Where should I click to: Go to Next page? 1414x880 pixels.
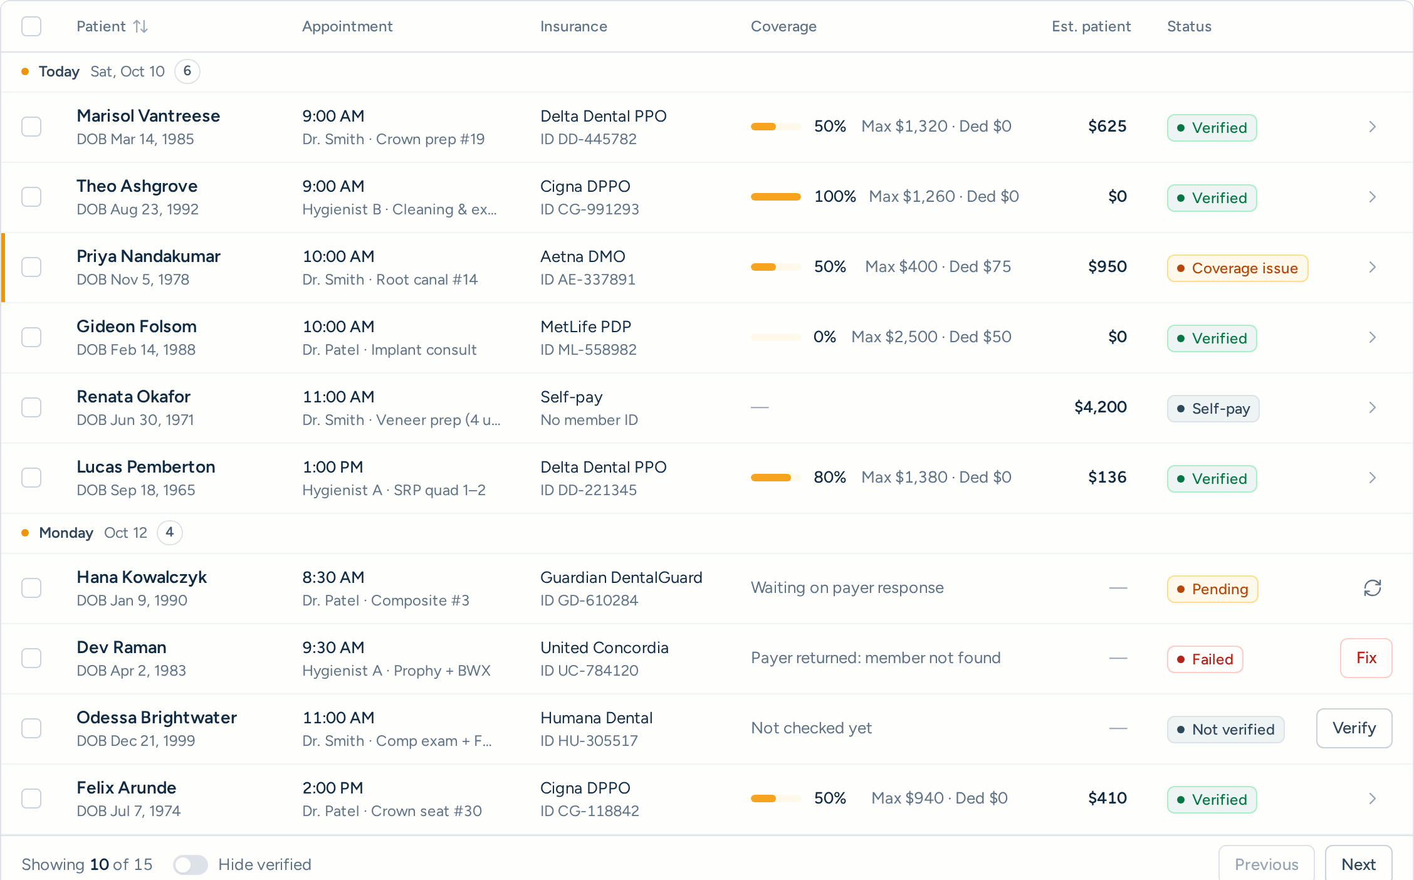pyautogui.click(x=1359, y=865)
